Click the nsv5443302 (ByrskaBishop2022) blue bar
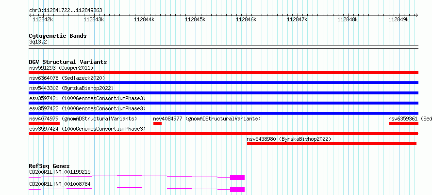 click(x=223, y=93)
